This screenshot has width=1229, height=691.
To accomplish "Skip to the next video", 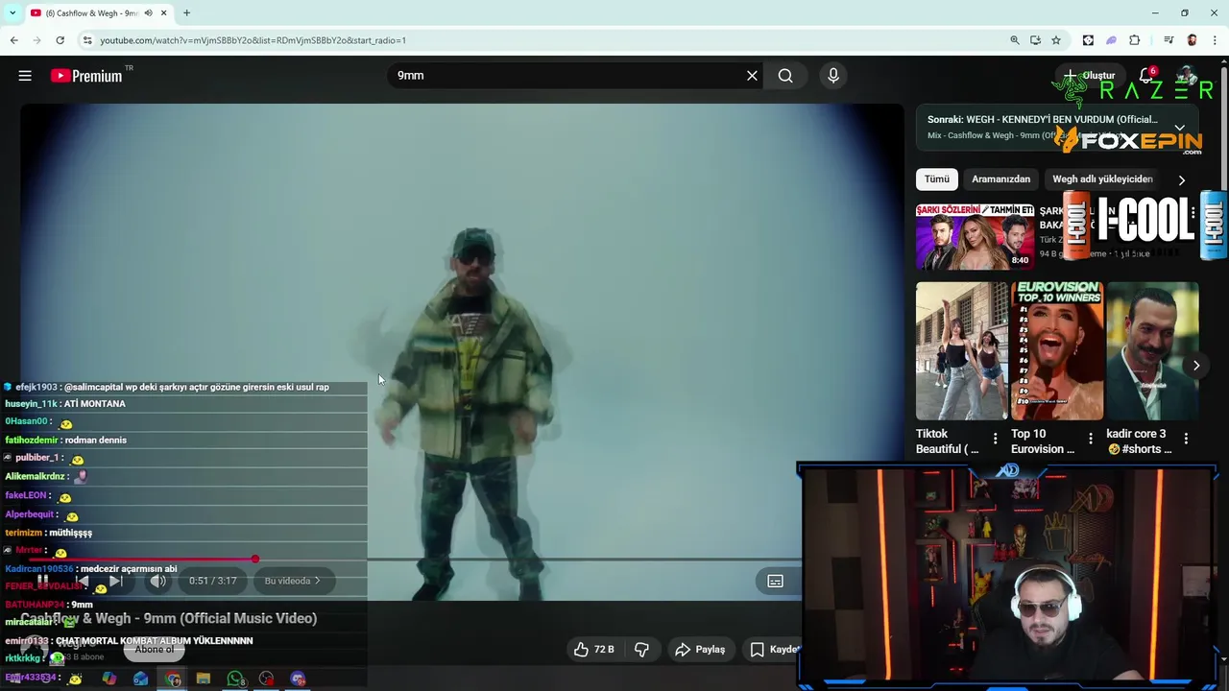I will pos(115,581).
